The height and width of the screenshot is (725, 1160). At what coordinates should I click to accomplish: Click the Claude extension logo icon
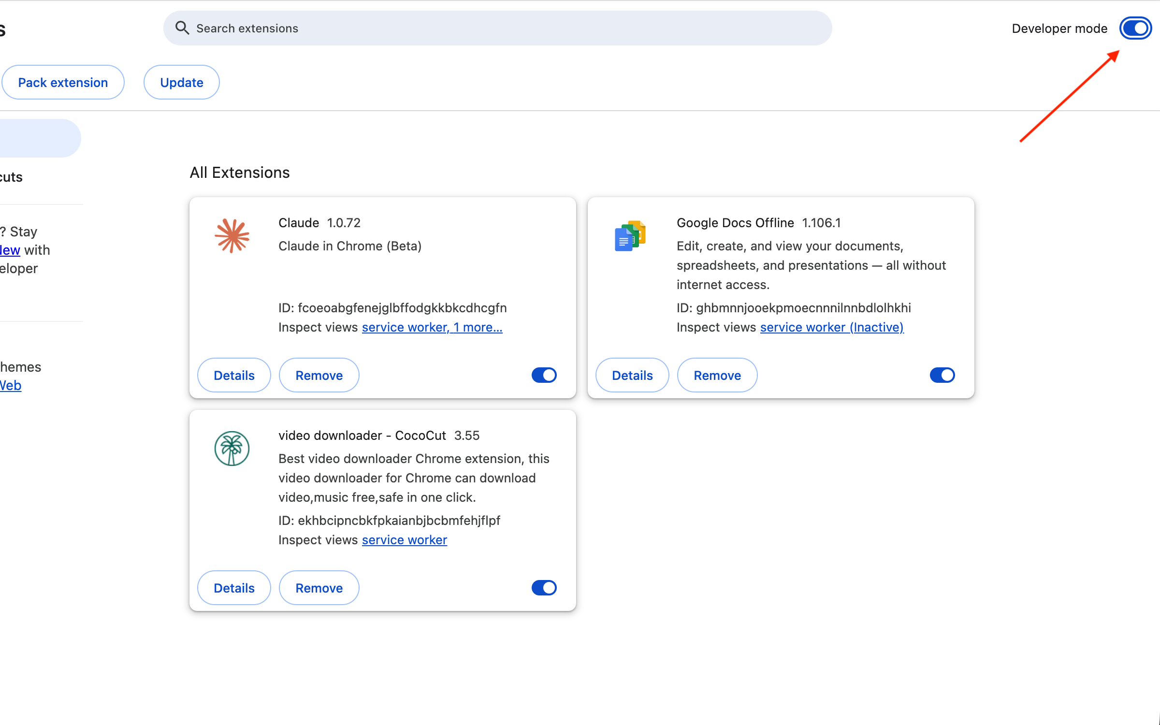pos(232,236)
